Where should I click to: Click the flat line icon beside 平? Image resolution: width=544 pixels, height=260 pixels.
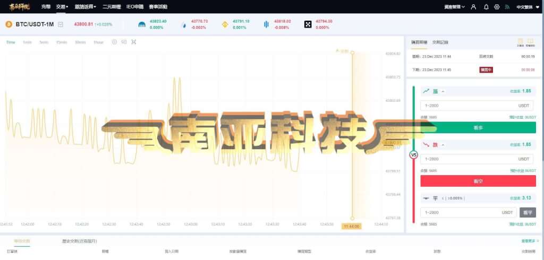point(427,198)
